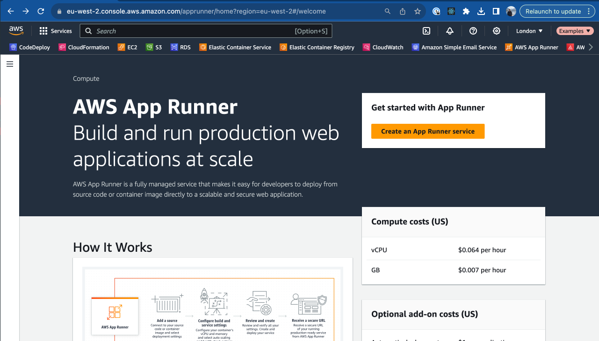Screen dimensions: 599x341
Task: Toggle the browser side panel icon
Action: click(496, 11)
